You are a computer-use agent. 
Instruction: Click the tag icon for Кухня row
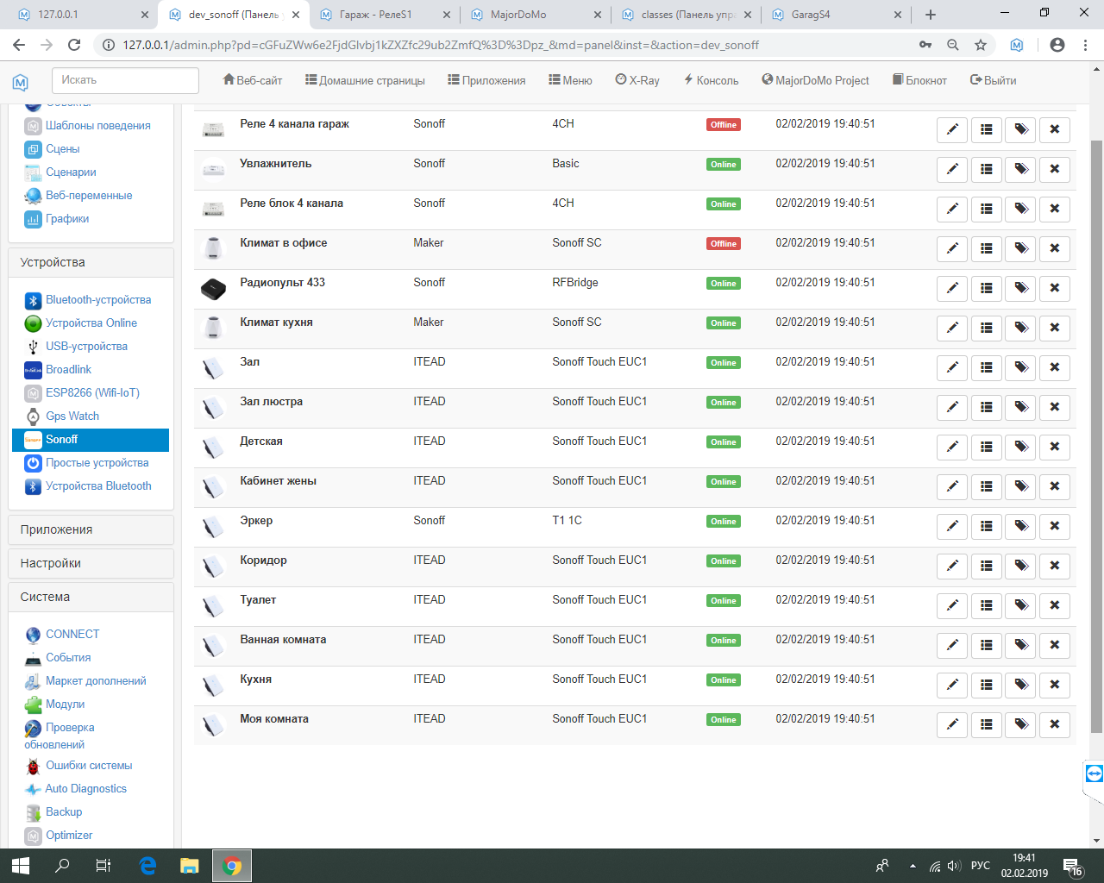(1021, 685)
